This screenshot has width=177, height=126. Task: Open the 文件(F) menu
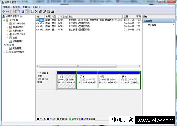tap(6, 7)
